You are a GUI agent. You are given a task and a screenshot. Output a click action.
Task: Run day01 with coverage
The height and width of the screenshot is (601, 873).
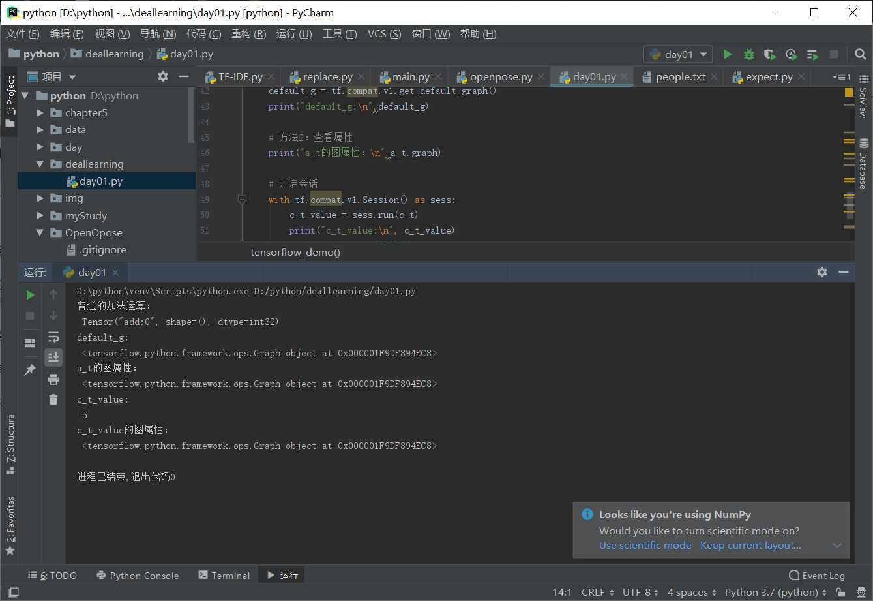pyautogui.click(x=770, y=54)
